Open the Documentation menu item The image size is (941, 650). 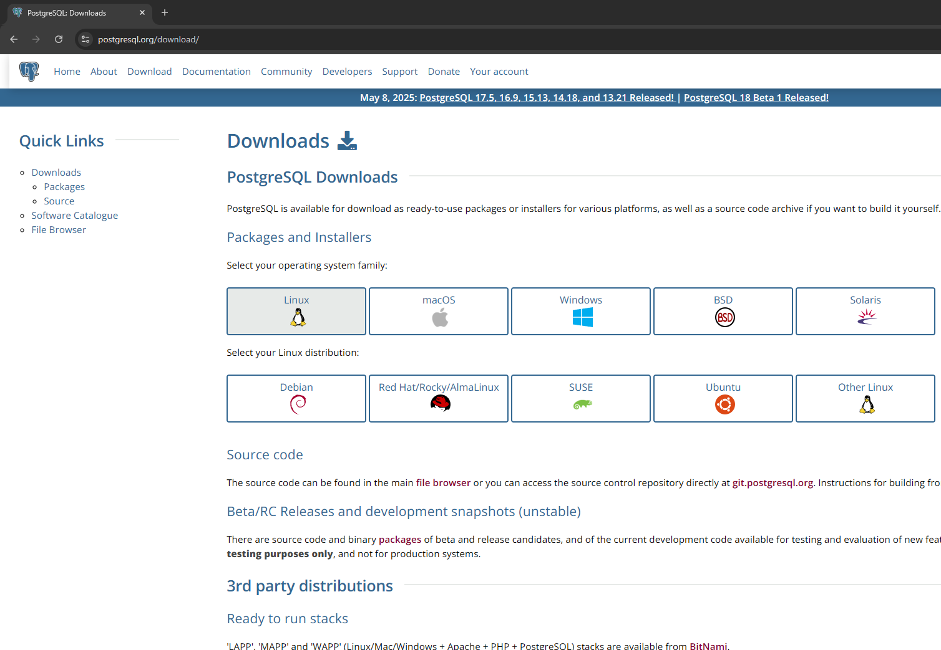coord(217,72)
